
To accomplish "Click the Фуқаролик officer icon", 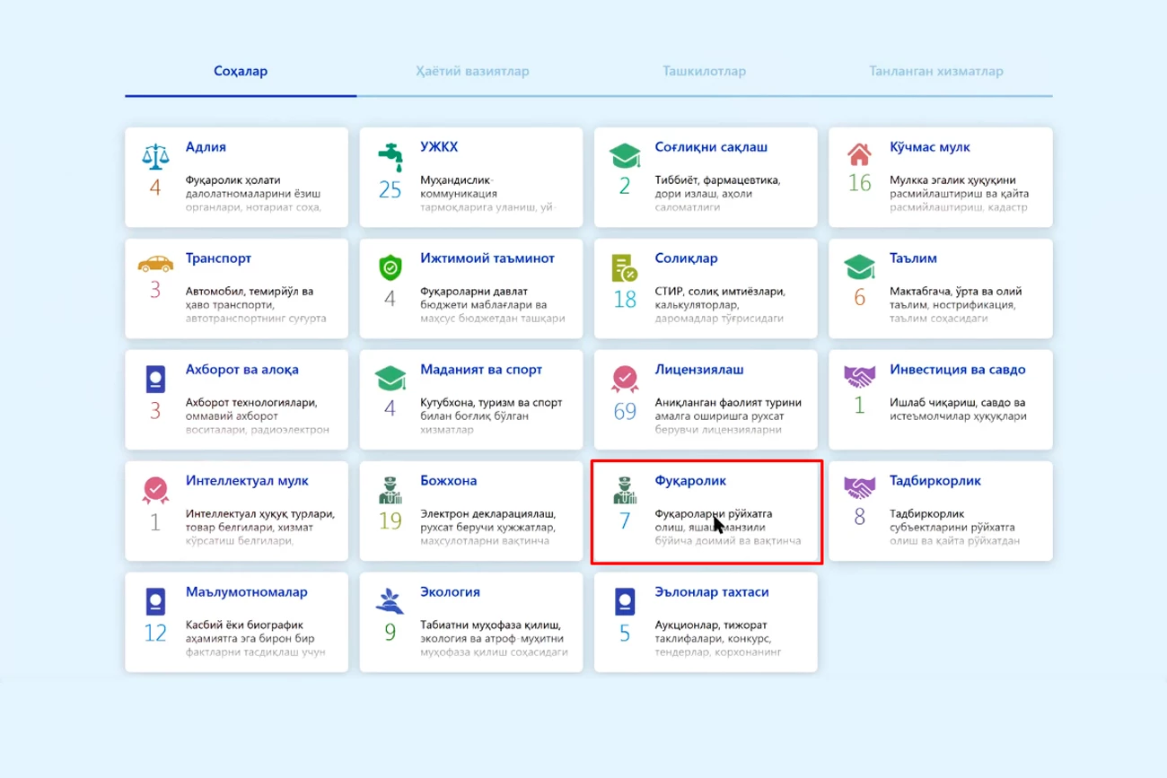I will coord(625,490).
